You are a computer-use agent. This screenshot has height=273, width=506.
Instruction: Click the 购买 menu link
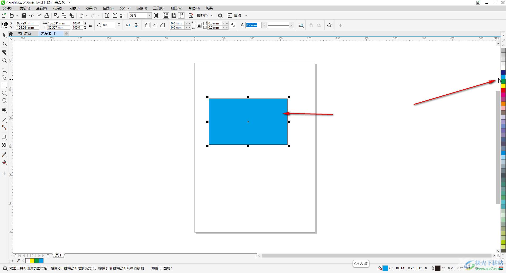(x=209, y=8)
